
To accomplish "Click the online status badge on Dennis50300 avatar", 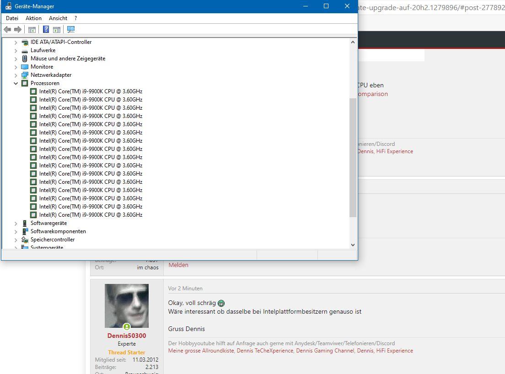I will click(127, 327).
